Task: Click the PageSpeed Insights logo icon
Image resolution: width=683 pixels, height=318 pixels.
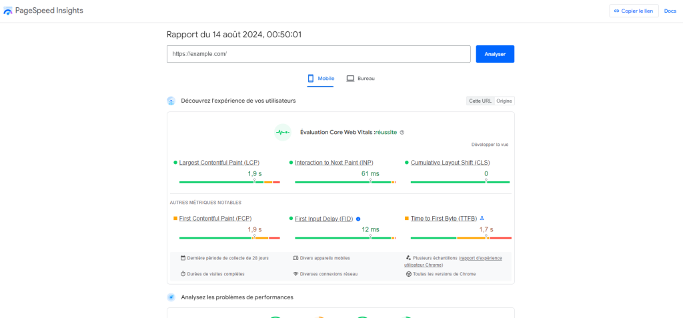Action: pyautogui.click(x=8, y=11)
